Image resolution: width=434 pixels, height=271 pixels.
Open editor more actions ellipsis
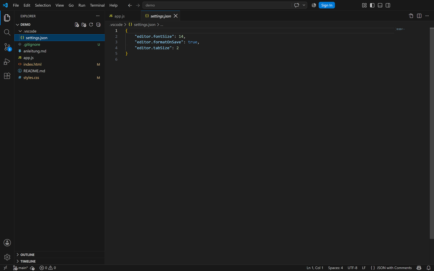427,16
